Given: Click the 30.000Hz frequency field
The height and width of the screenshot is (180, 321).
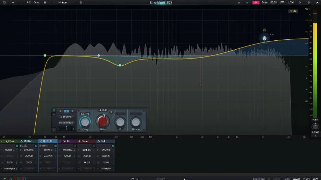Looking at the screenshot, I should (x=9, y=150).
